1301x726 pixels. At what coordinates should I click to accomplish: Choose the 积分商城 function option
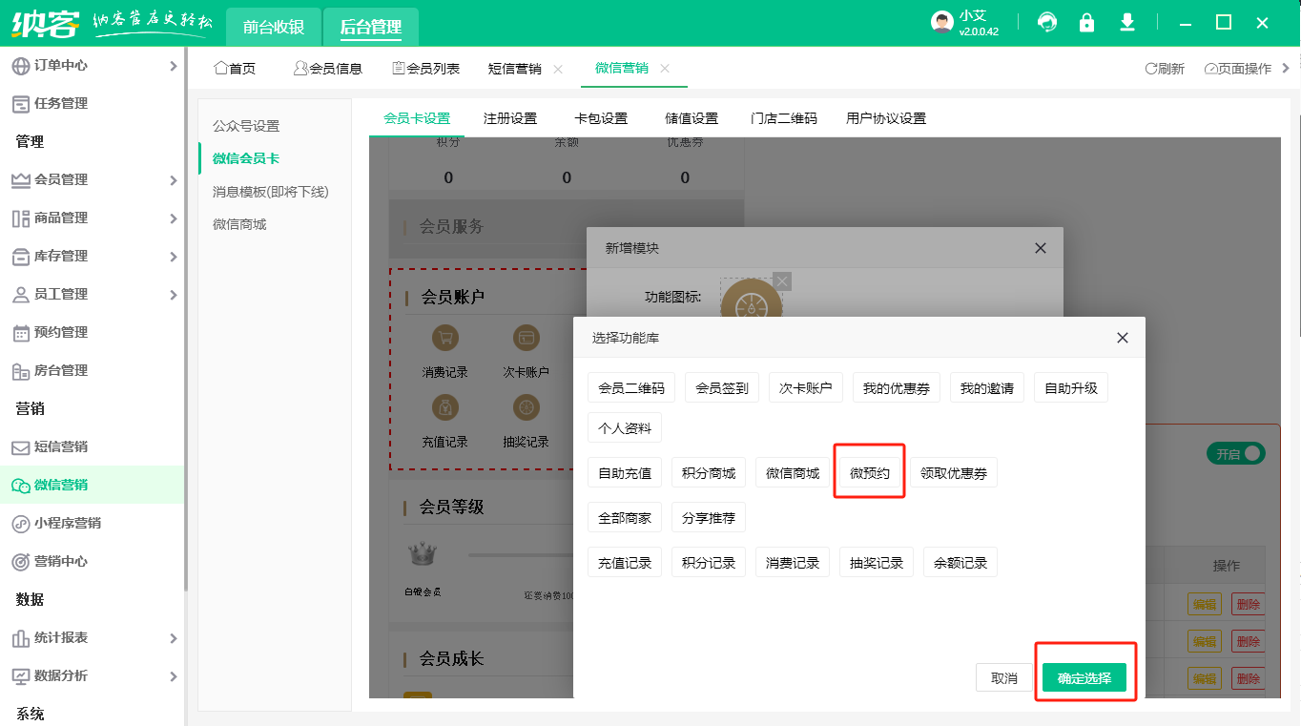pyautogui.click(x=709, y=473)
